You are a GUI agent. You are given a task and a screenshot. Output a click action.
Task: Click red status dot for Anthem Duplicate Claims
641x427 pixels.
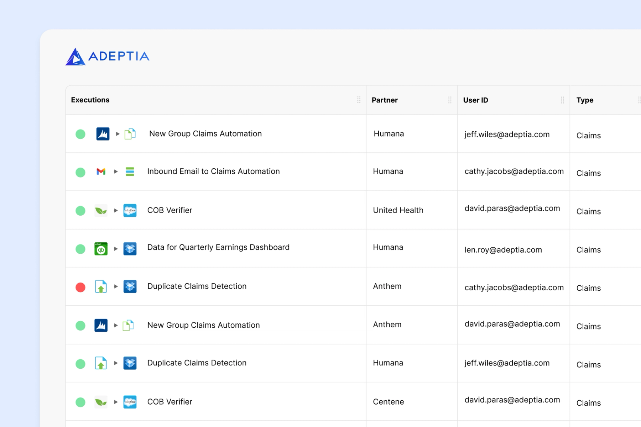(80, 287)
